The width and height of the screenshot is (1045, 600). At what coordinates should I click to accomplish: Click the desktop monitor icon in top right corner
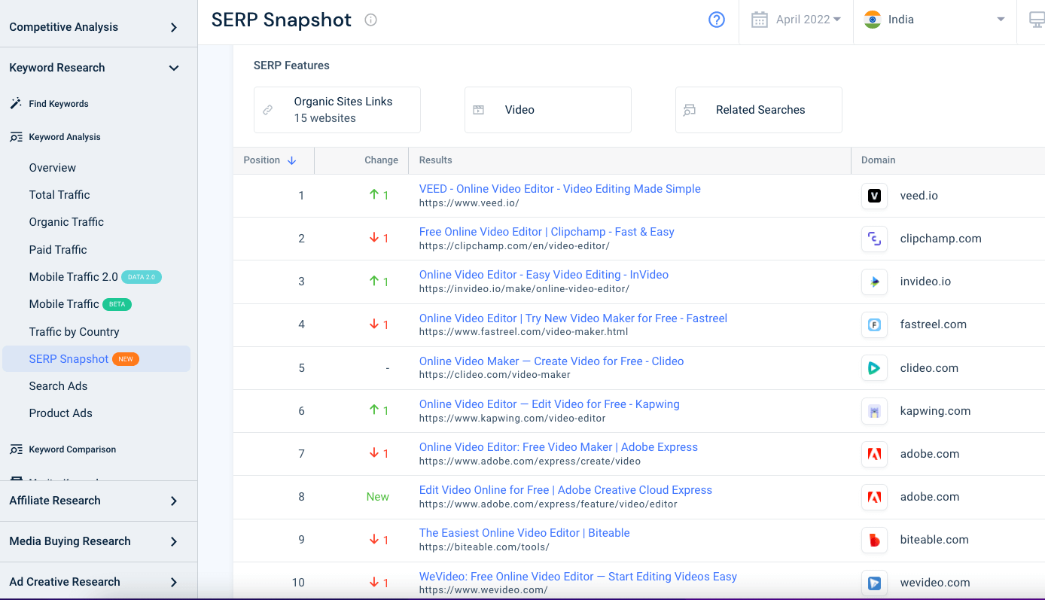[x=1037, y=19]
